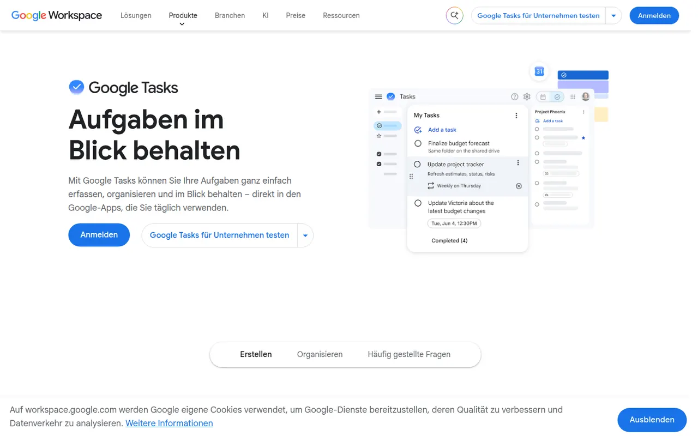The width and height of the screenshot is (698, 436).
Task: Select the Erstellen tab
Action: click(256, 354)
